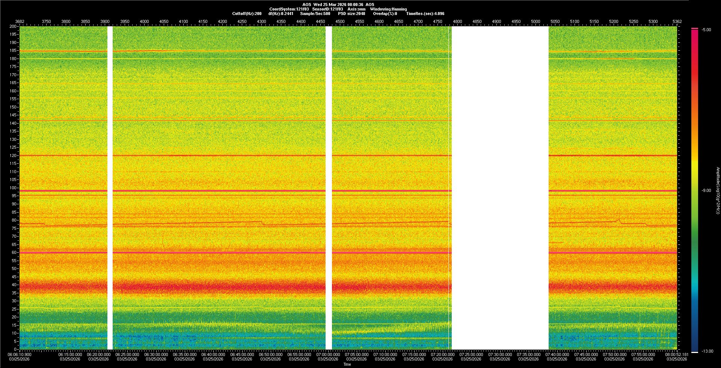Viewport: 721px width, 368px height.
Task: Click the Time x-axis title
Action: pos(347,364)
